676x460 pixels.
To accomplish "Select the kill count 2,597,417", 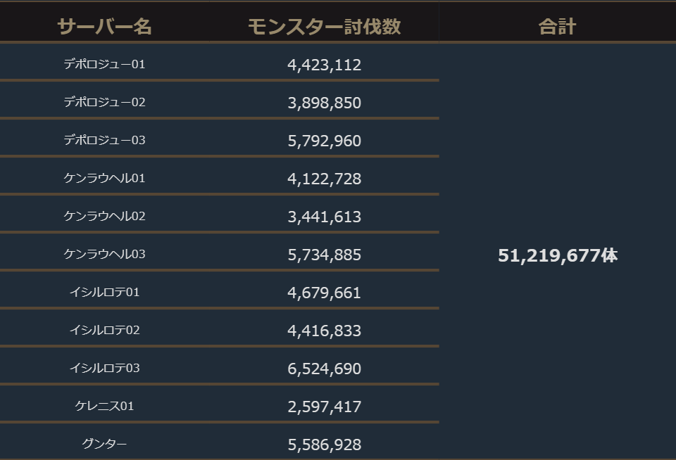I will pyautogui.click(x=324, y=407).
